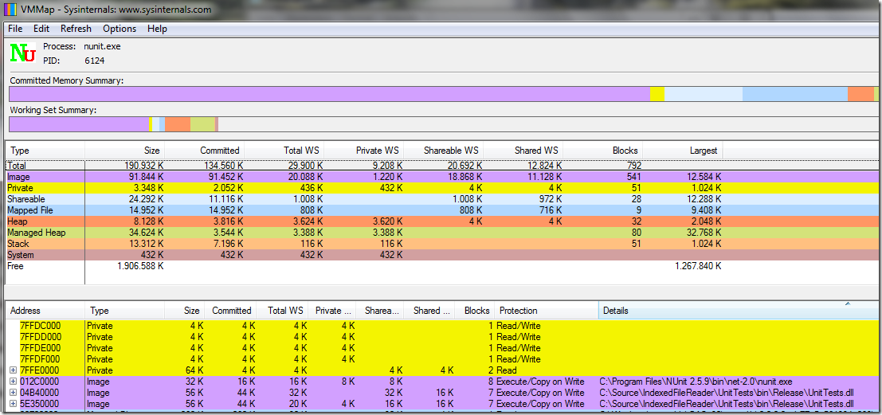Click the NUnit process icon

[23, 53]
